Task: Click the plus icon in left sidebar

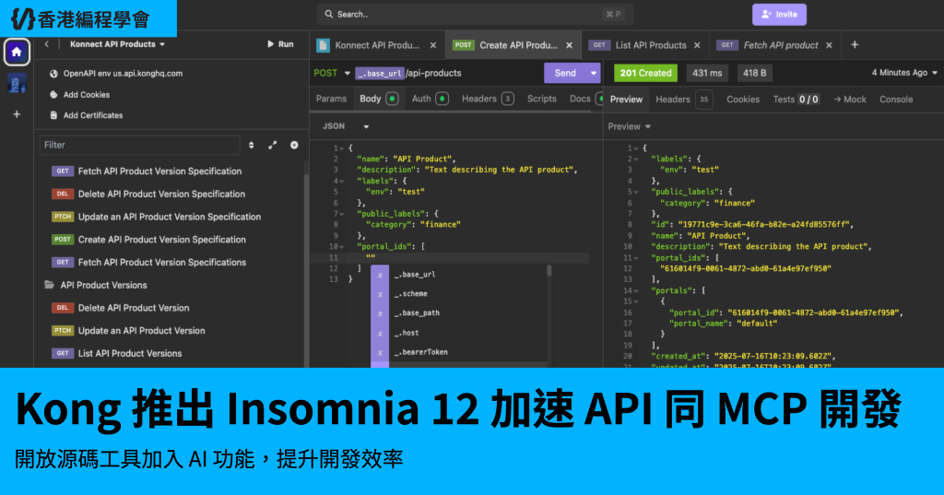Action: (x=17, y=114)
